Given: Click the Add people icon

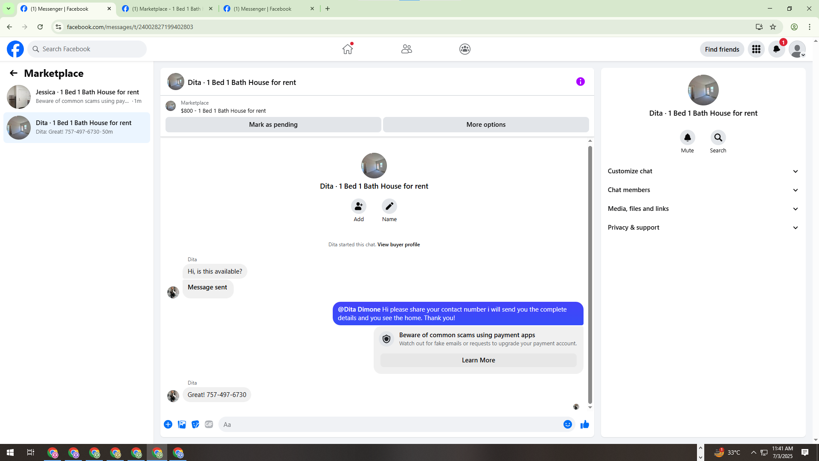Looking at the screenshot, I should (358, 206).
